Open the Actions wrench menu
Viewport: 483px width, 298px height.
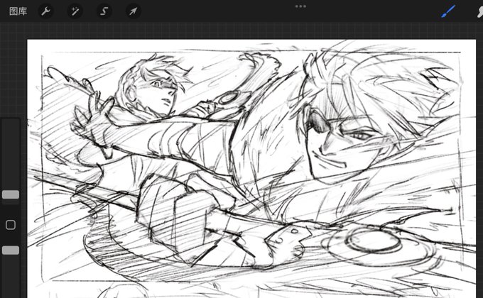pos(46,11)
